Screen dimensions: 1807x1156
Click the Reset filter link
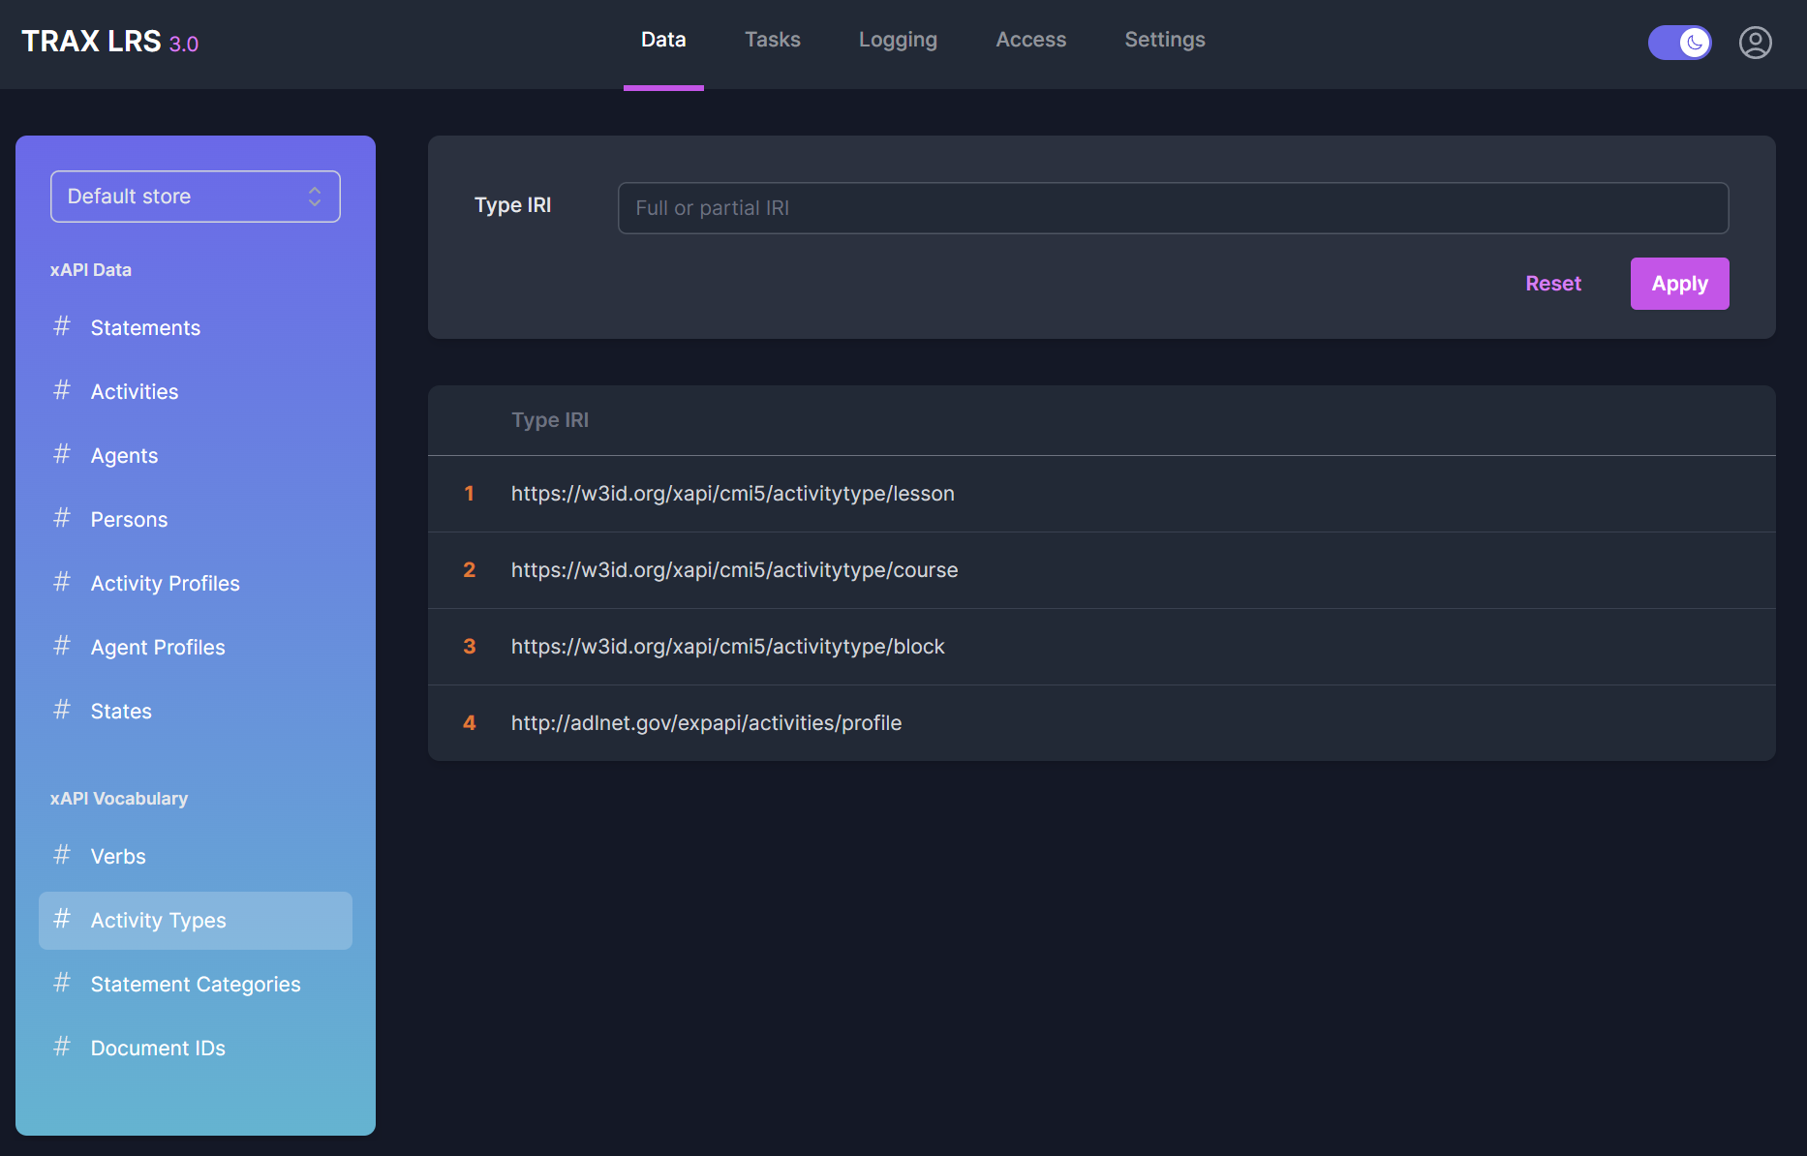tap(1552, 284)
